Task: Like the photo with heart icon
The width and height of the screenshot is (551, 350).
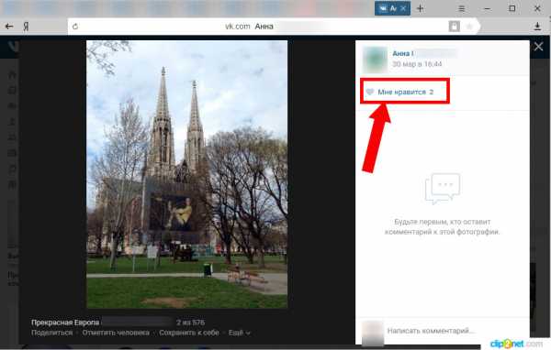Action: coord(370,92)
